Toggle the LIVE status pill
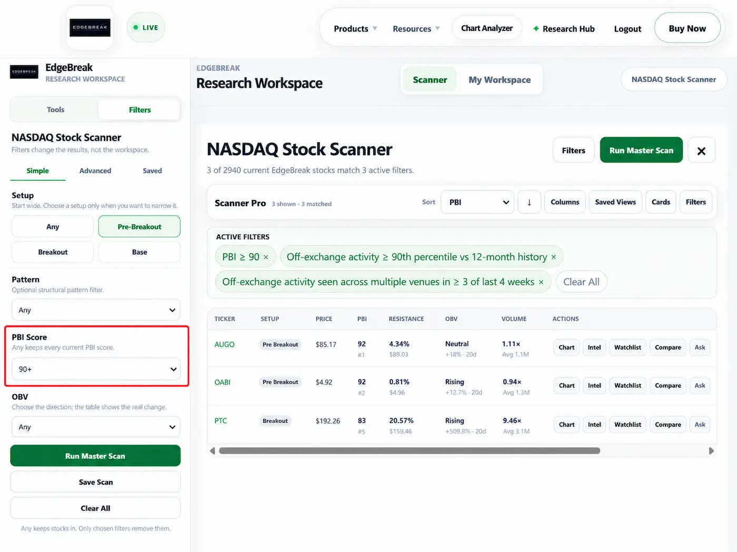 click(146, 27)
